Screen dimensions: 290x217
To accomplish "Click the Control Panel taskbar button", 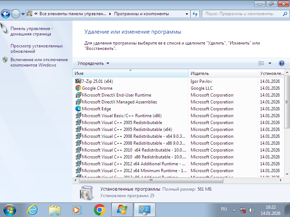I will click(144, 210).
